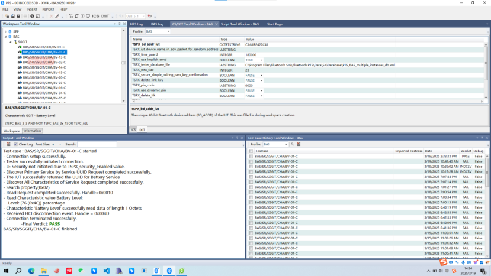Open the REPORT menu
The width and height of the screenshot is (491, 276).
[48, 9]
